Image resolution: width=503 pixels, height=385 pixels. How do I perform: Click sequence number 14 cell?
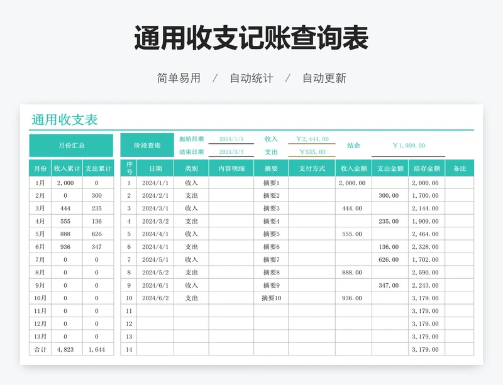(x=129, y=349)
